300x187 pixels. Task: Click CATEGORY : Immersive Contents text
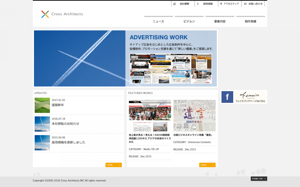[x=192, y=142]
